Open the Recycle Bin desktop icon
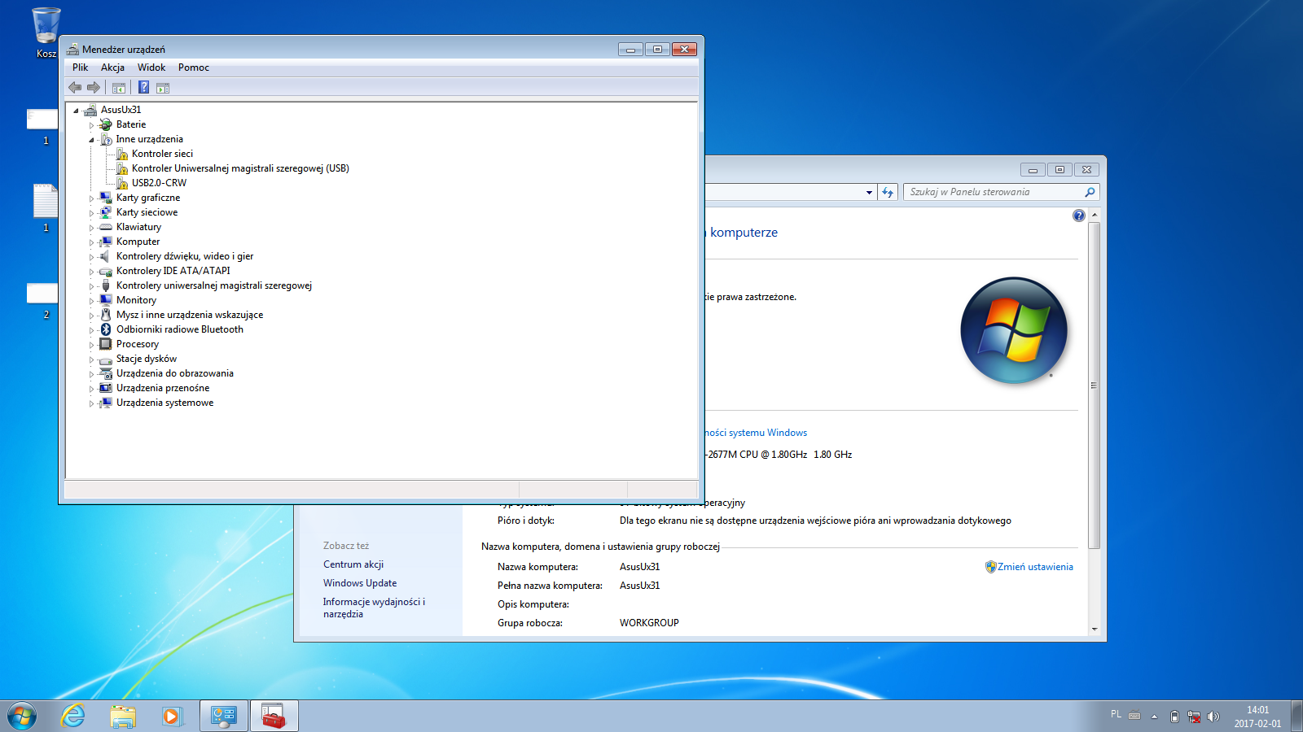 (46, 33)
